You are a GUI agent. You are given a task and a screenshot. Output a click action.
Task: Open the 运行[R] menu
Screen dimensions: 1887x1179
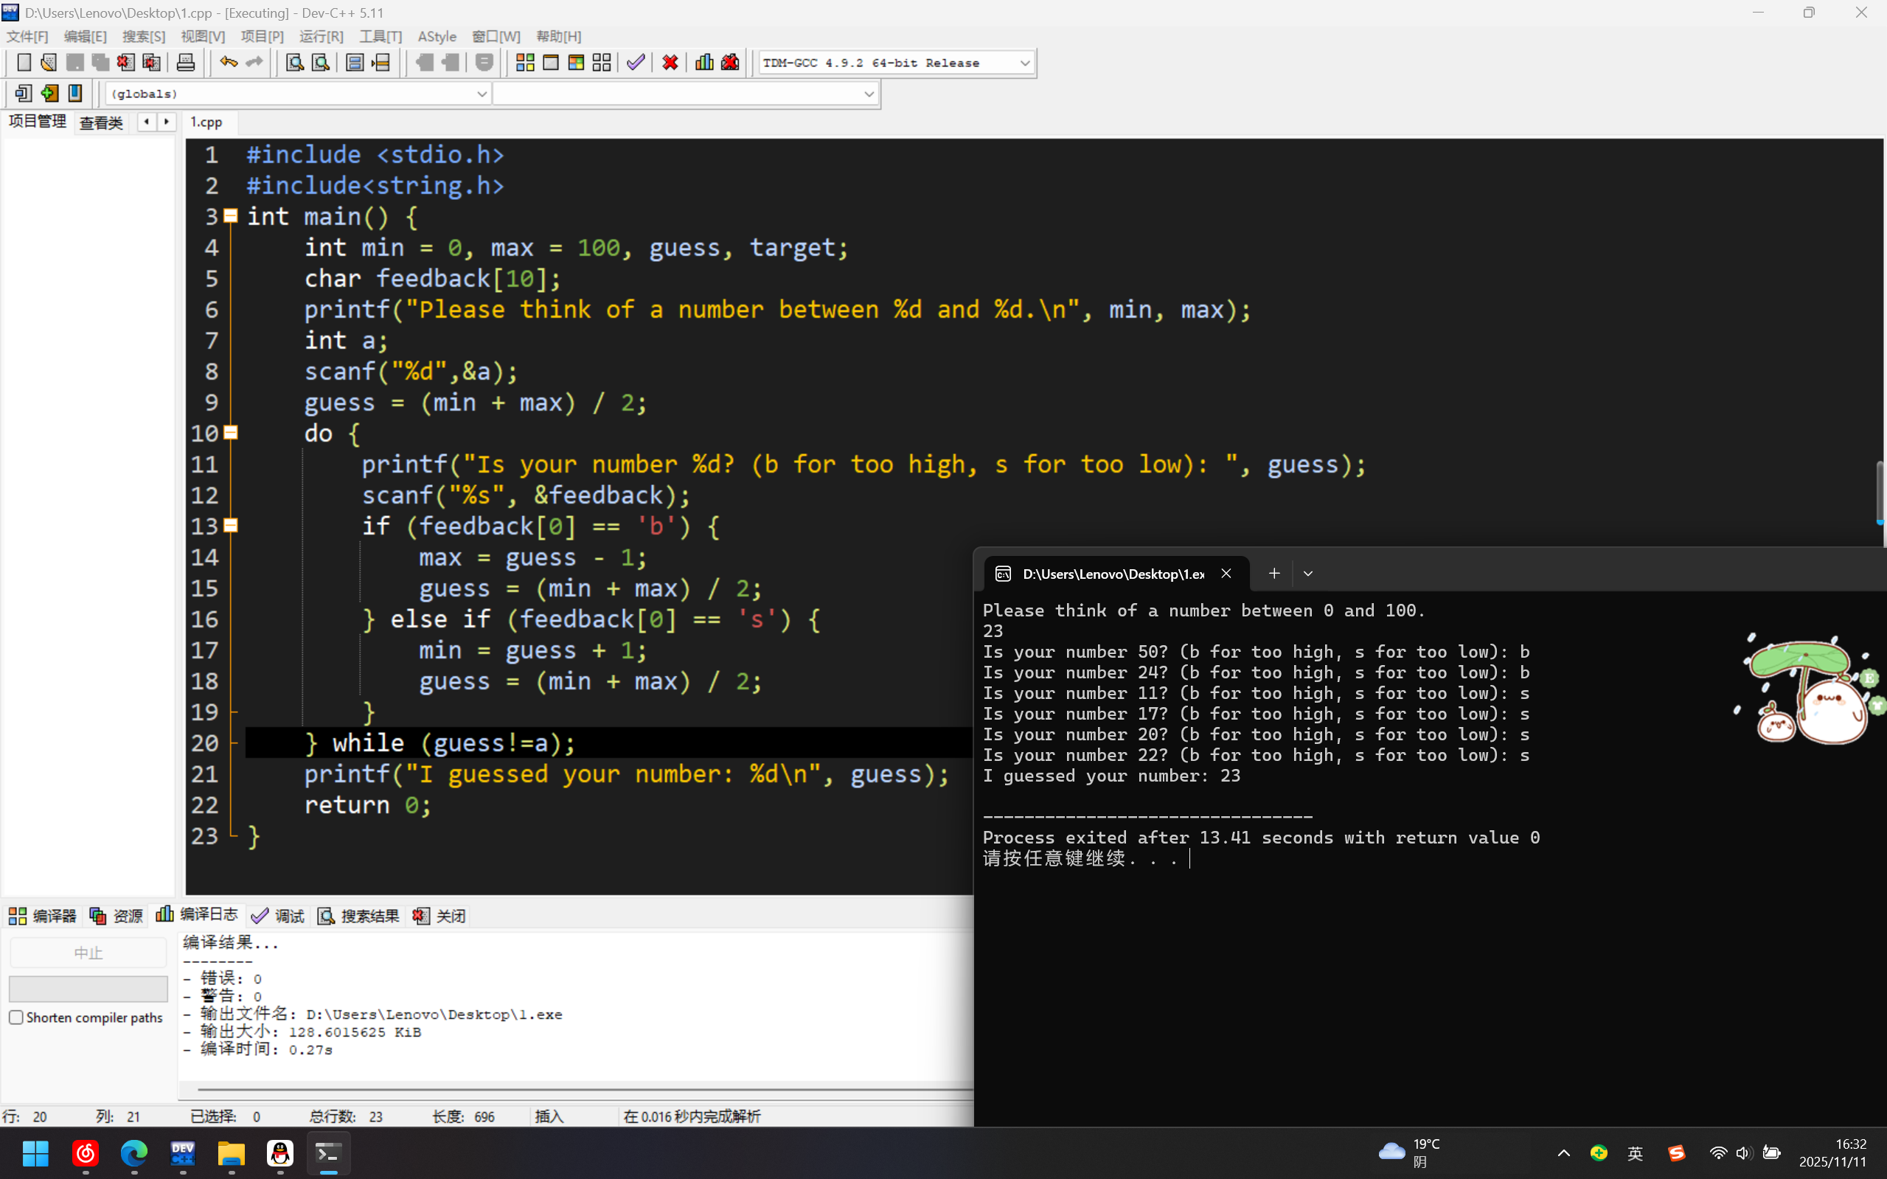[321, 37]
